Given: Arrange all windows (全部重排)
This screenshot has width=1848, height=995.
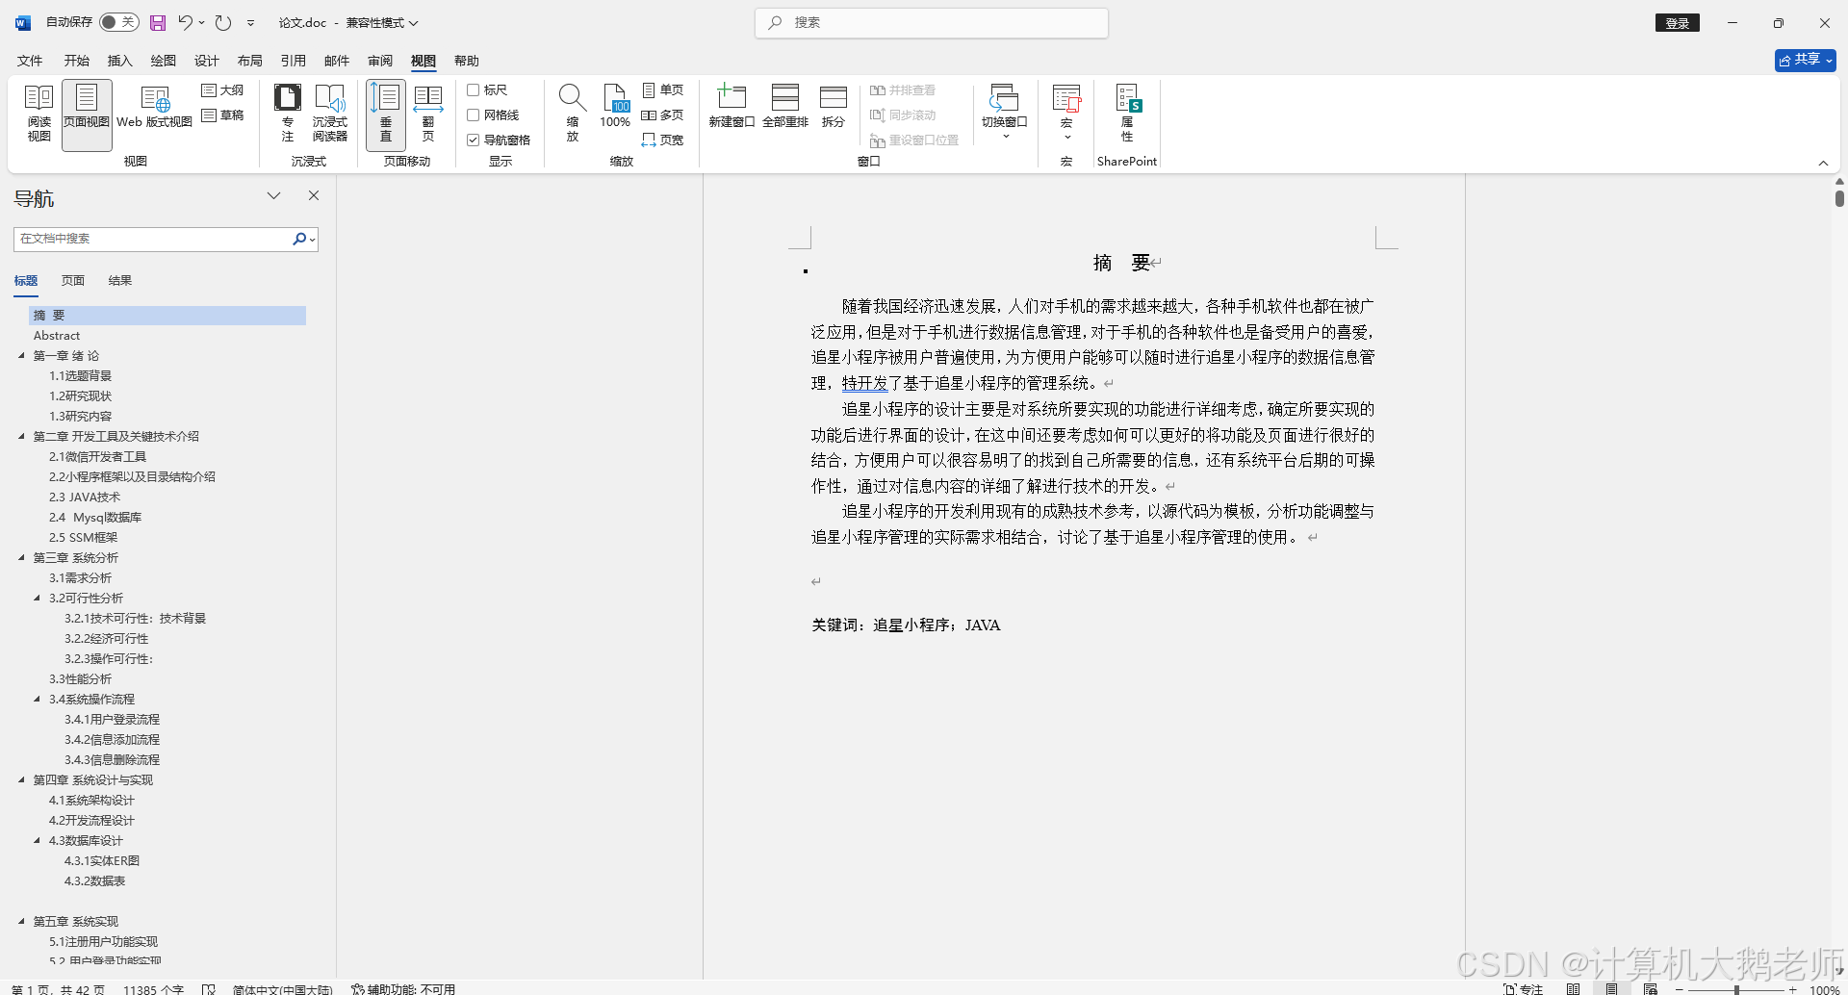Looking at the screenshot, I should [x=785, y=108].
